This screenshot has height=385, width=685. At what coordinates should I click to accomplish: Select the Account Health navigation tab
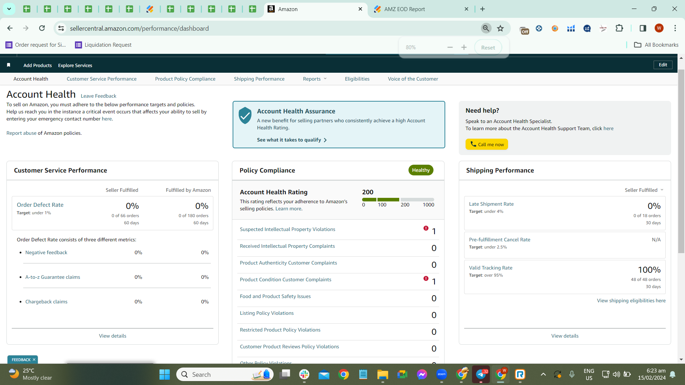(x=31, y=79)
